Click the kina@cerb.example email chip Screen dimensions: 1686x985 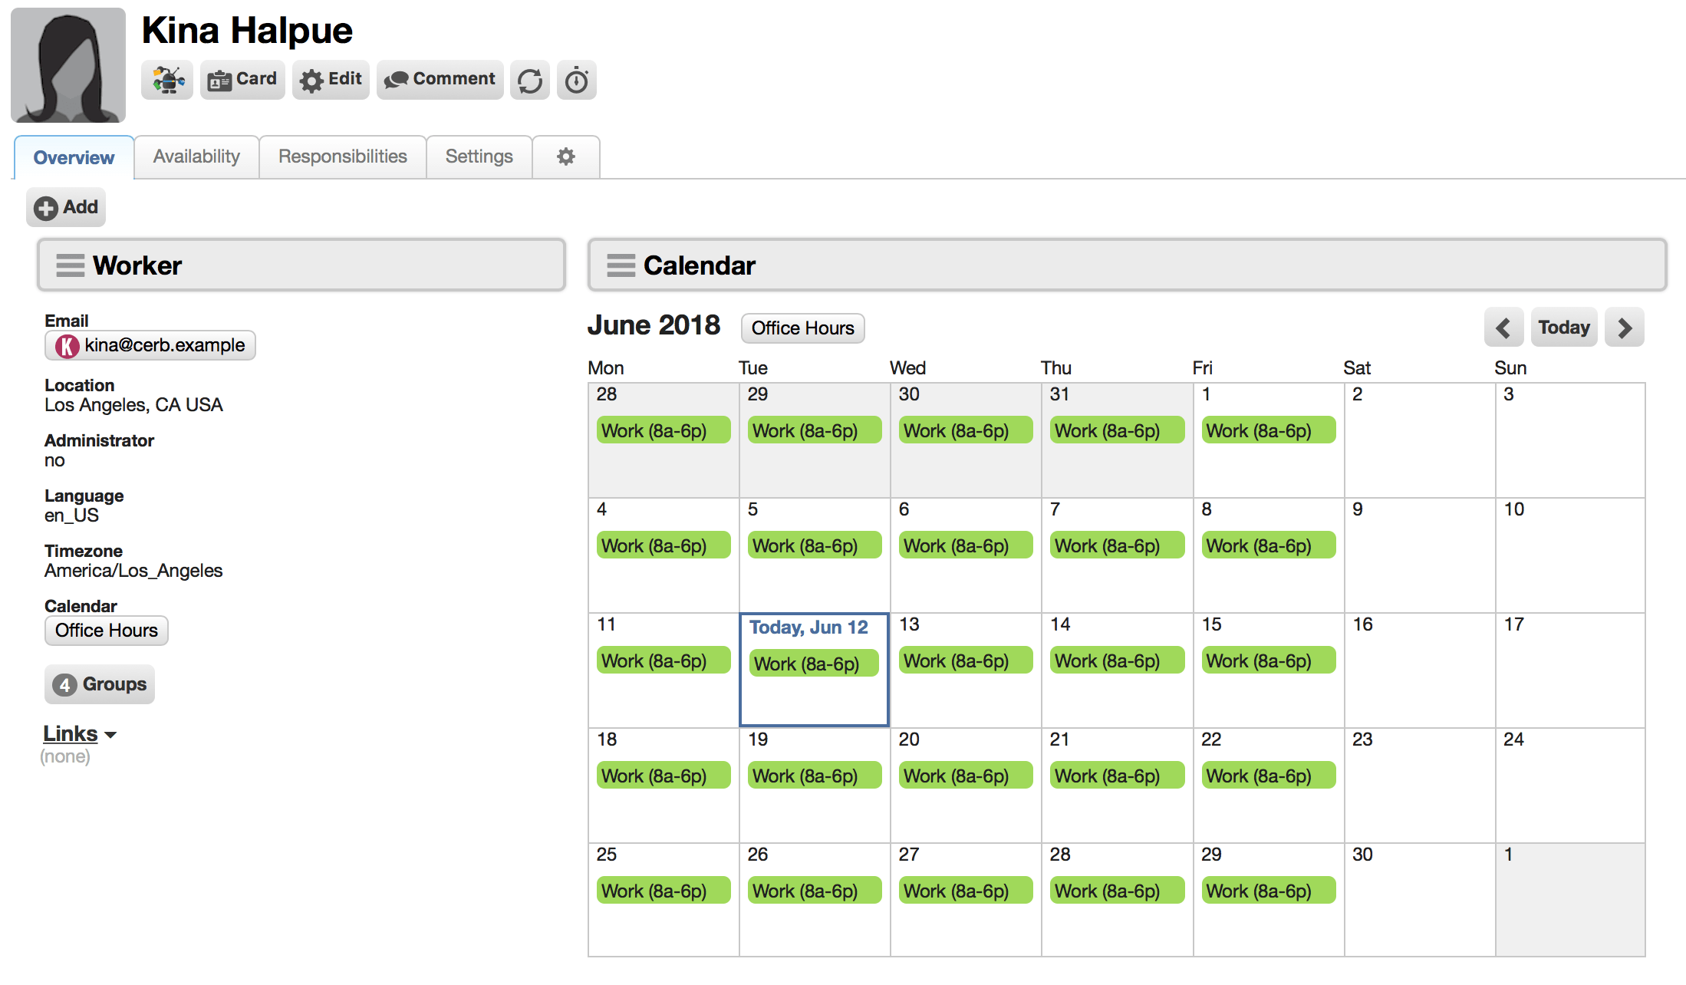point(150,345)
